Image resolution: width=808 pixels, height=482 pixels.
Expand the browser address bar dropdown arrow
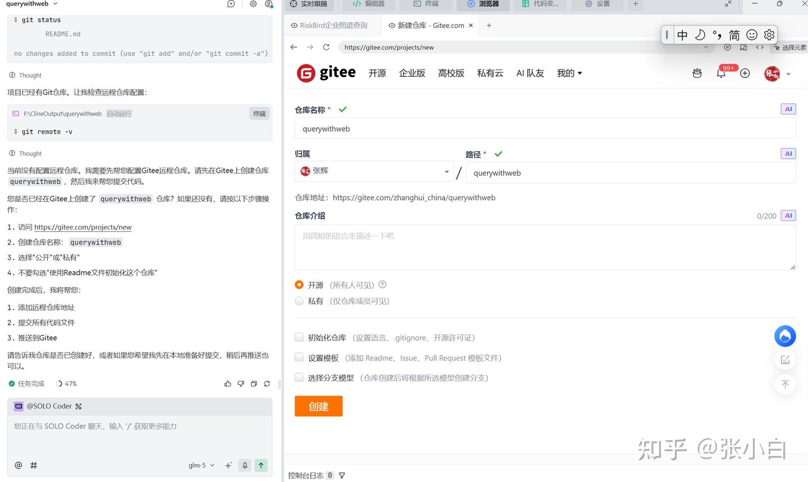tap(706, 47)
